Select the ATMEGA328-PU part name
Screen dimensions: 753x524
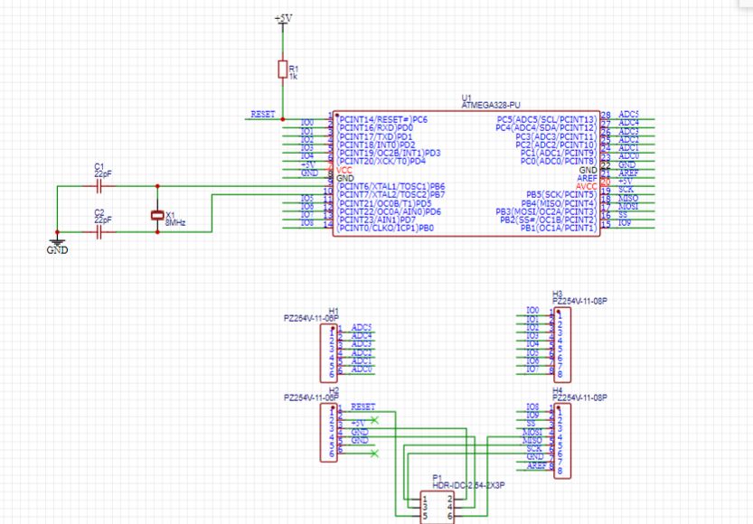click(491, 105)
